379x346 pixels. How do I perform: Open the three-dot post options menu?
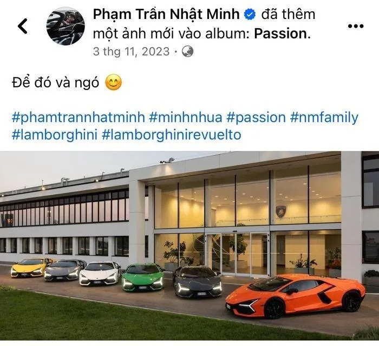[356, 25]
